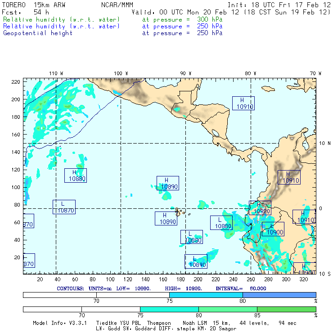333x333 pixels.
Task: Click the 'H 10910' box over the Colombian Andes
Action: [x=289, y=177]
